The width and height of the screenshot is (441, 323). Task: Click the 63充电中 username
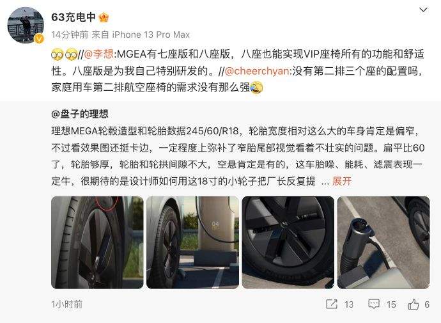(73, 17)
